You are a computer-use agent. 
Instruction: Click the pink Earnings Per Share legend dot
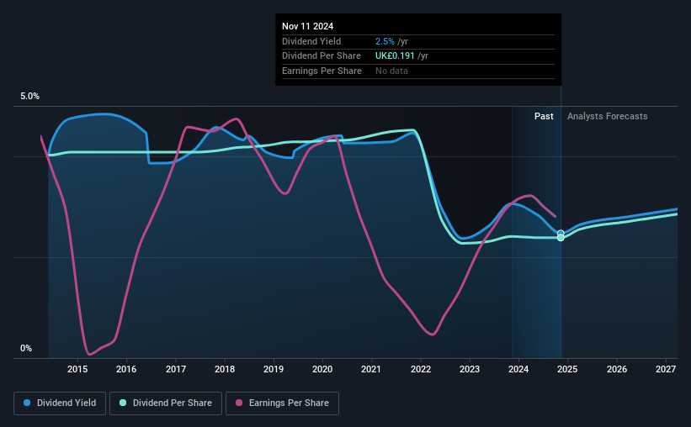tap(239, 403)
